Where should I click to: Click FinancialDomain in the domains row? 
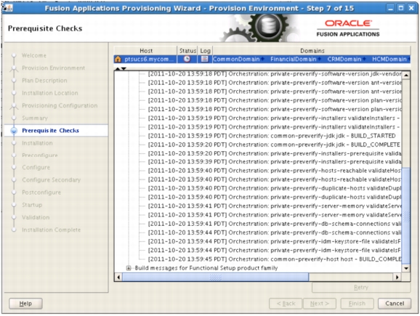coord(294,59)
